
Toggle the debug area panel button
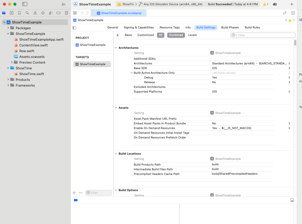pos(292,200)
